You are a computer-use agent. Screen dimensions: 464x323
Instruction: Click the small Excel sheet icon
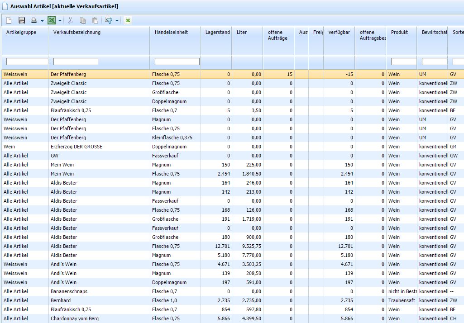coord(128,20)
